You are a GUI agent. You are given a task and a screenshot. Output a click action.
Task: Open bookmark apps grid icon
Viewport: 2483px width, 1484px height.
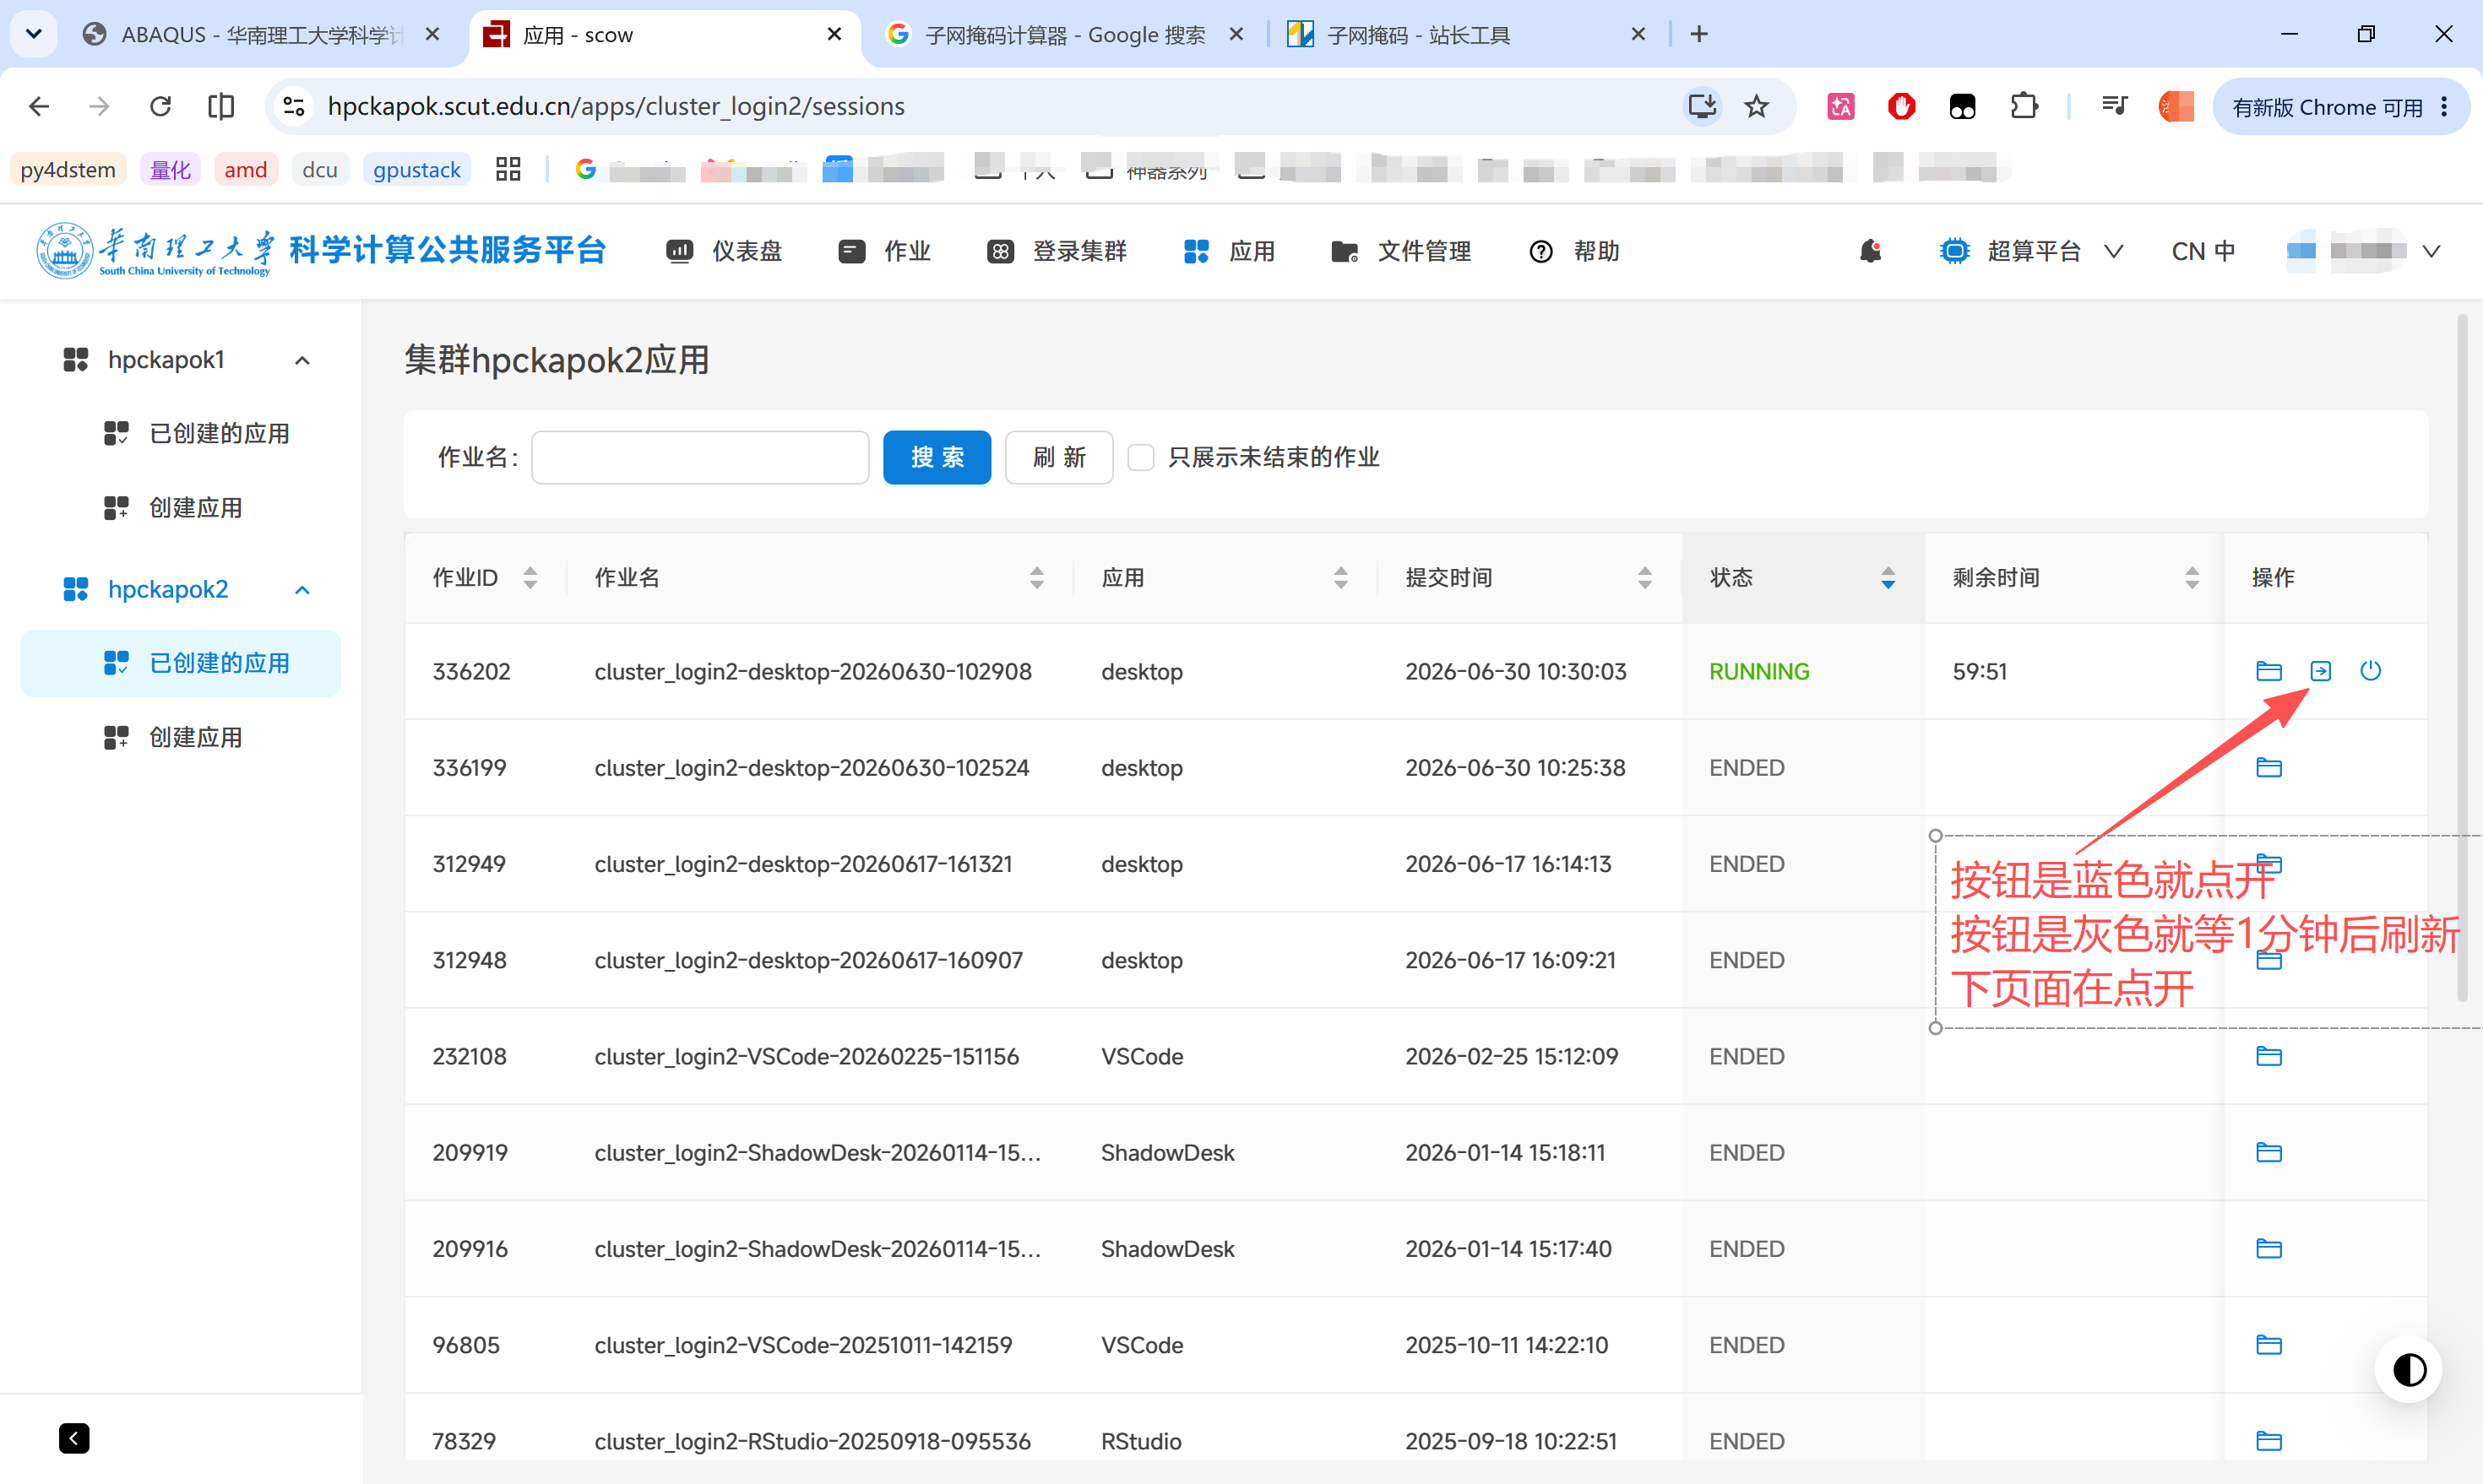point(508,169)
